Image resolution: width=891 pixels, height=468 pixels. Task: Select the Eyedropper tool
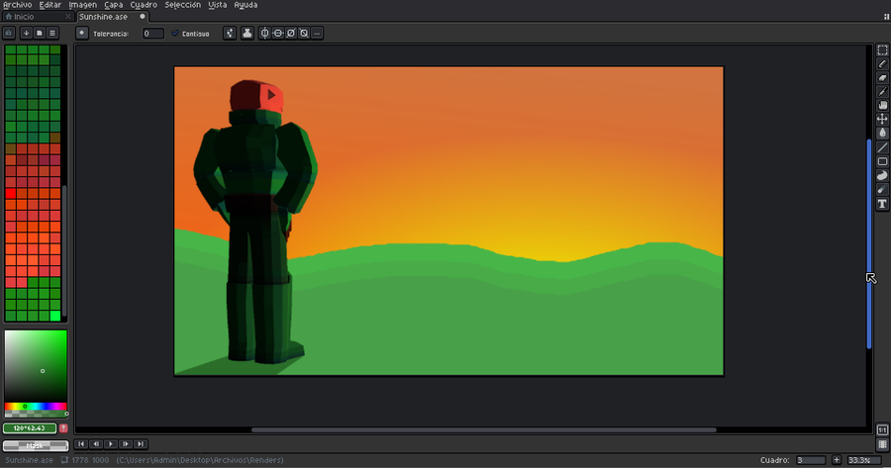pyautogui.click(x=882, y=91)
